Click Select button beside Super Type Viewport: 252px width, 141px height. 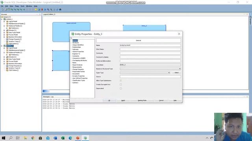[176, 73]
